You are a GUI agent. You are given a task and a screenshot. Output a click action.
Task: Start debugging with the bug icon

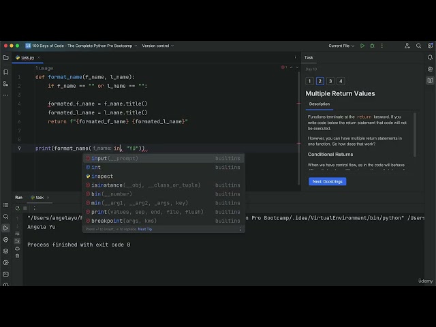click(x=373, y=46)
